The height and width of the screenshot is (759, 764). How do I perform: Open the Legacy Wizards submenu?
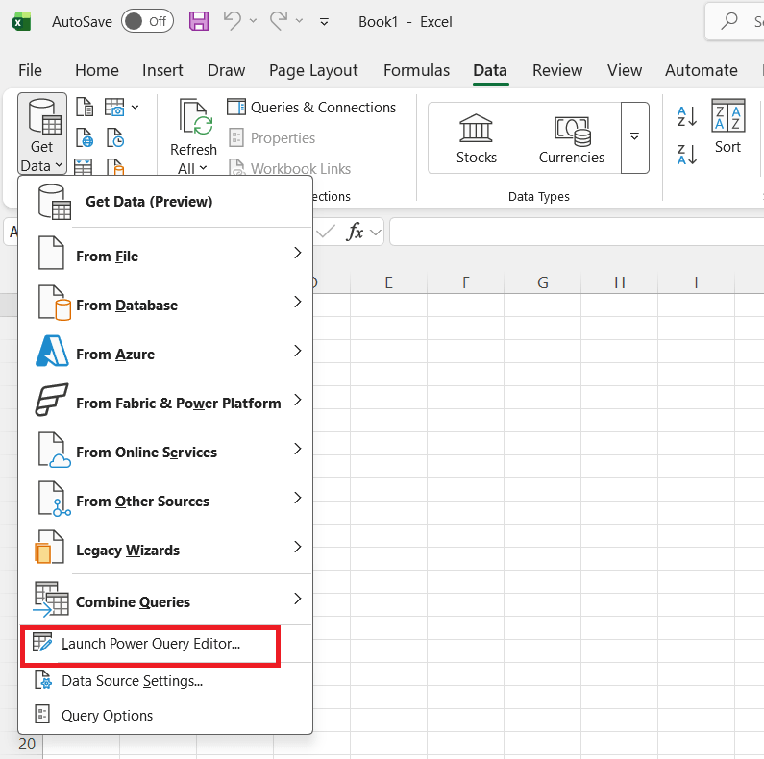[165, 549]
